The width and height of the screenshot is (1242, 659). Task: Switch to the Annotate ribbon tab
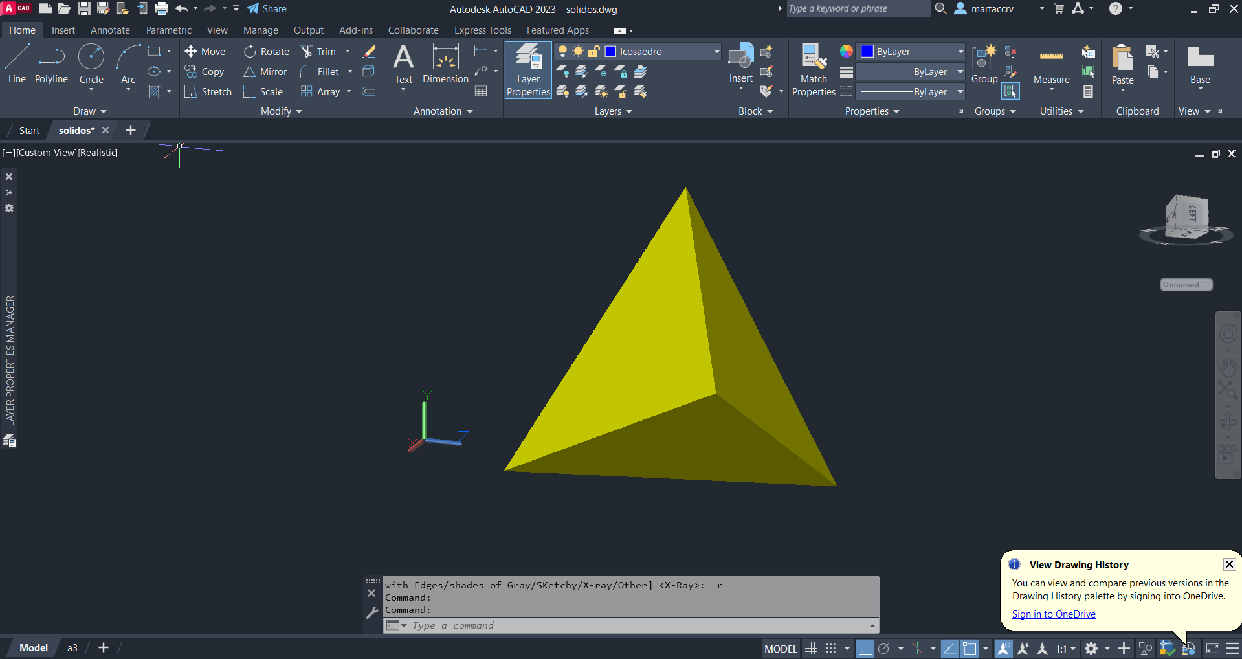[110, 30]
